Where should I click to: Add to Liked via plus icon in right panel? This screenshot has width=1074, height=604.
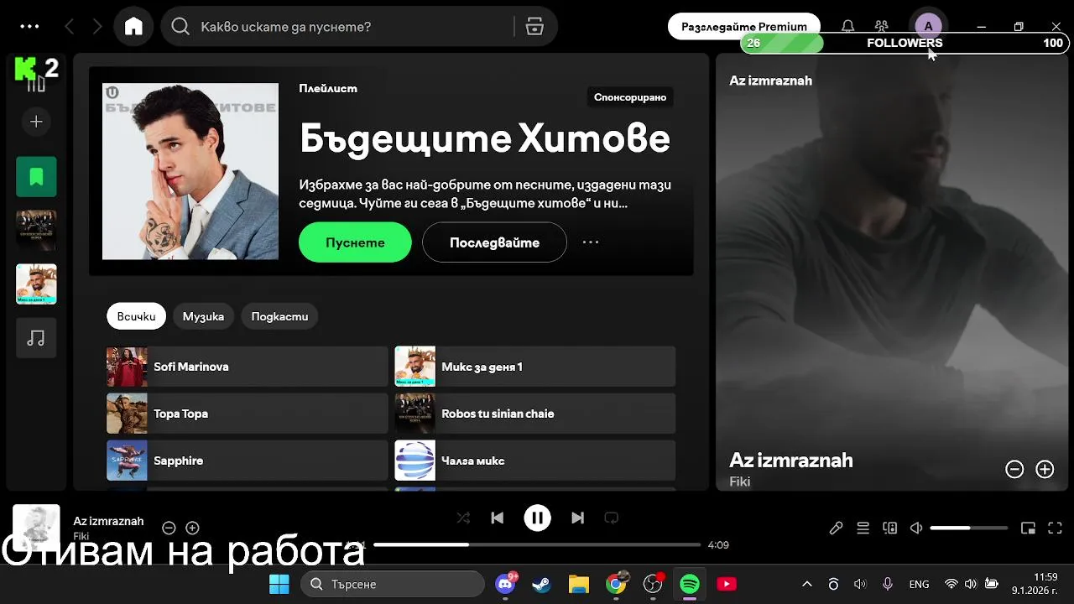[x=1045, y=470]
